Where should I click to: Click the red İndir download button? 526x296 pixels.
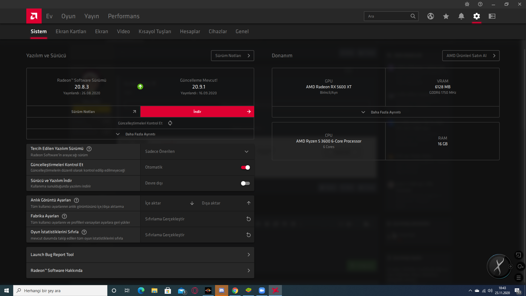pyautogui.click(x=197, y=112)
